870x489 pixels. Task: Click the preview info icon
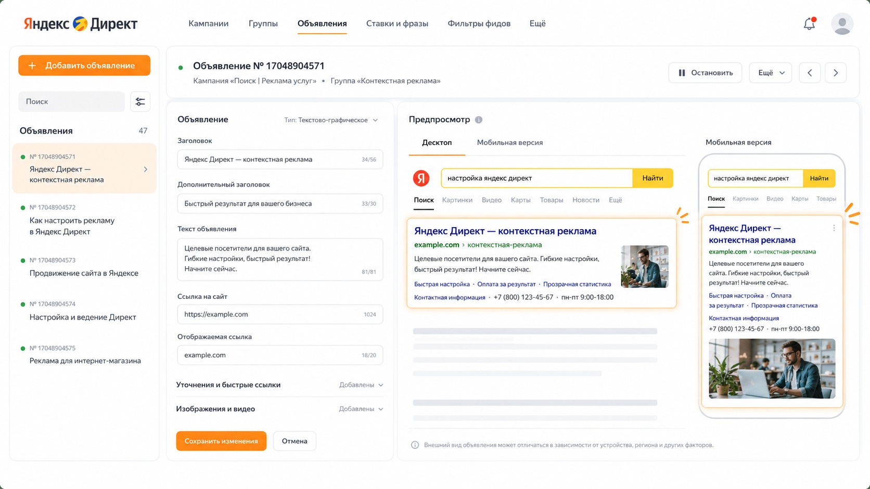[479, 120]
